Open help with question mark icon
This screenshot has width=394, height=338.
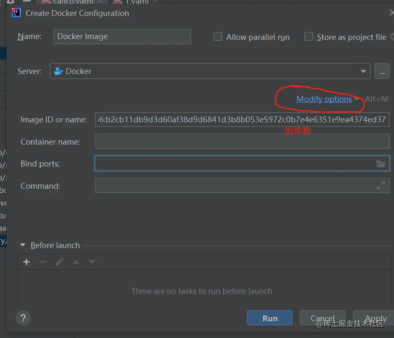tap(23, 318)
